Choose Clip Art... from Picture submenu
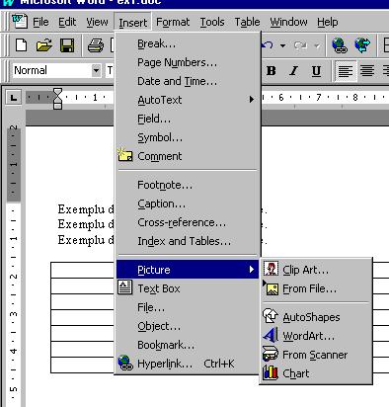389x407 pixels. (x=316, y=270)
